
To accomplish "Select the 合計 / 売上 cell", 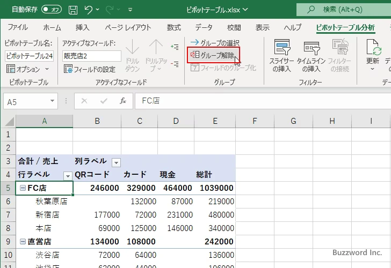I will pyautogui.click(x=45, y=161).
